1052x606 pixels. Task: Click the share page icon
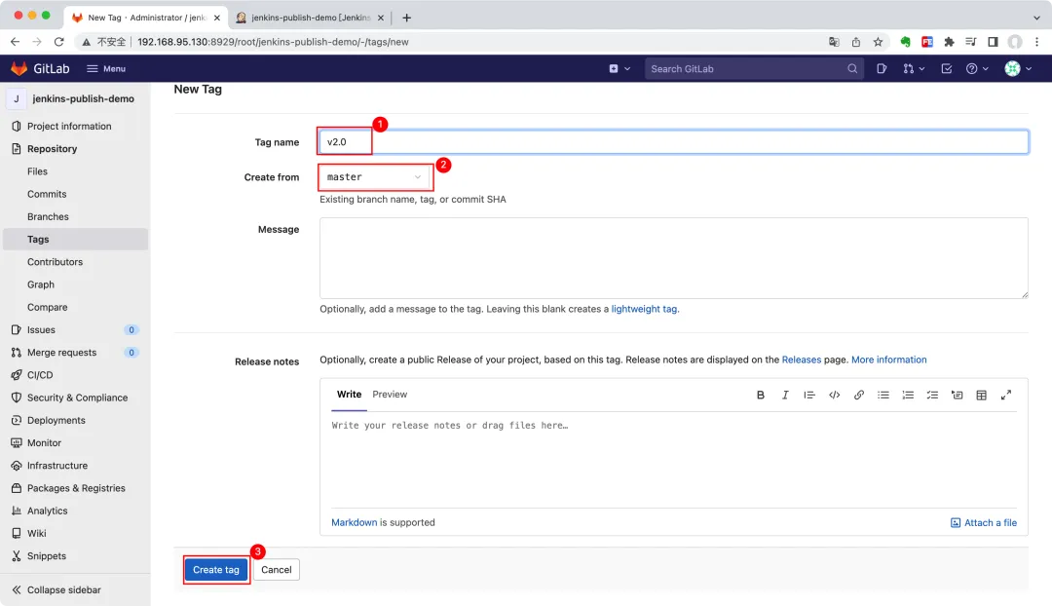click(x=856, y=42)
